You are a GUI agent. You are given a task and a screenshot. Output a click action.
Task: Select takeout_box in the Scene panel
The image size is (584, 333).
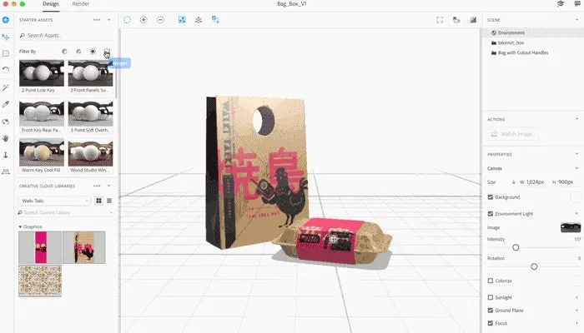click(x=510, y=42)
